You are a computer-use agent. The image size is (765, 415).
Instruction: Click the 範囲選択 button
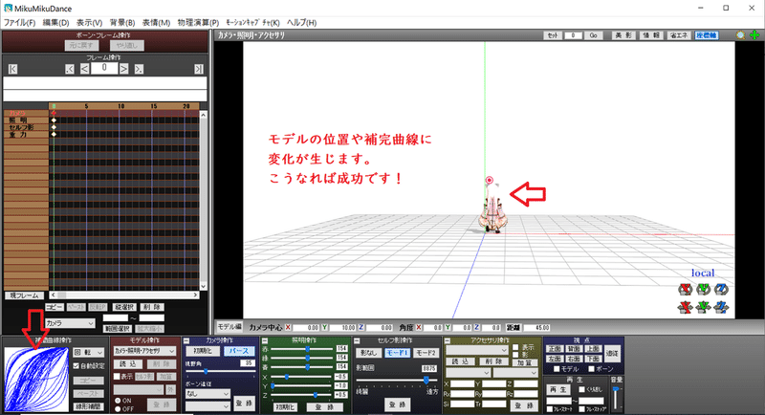118,329
